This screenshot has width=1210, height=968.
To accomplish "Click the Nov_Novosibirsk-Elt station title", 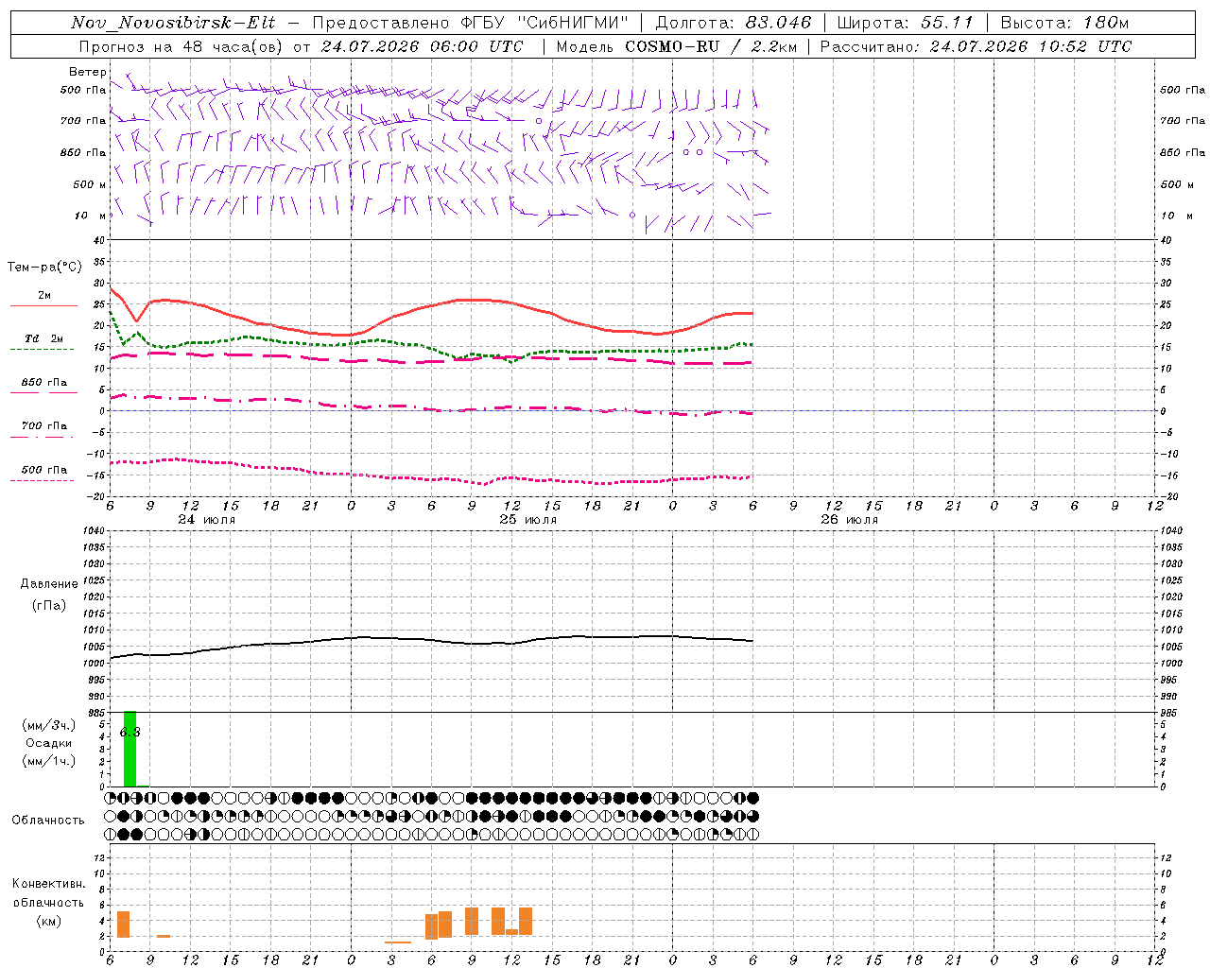I will point(173,23).
